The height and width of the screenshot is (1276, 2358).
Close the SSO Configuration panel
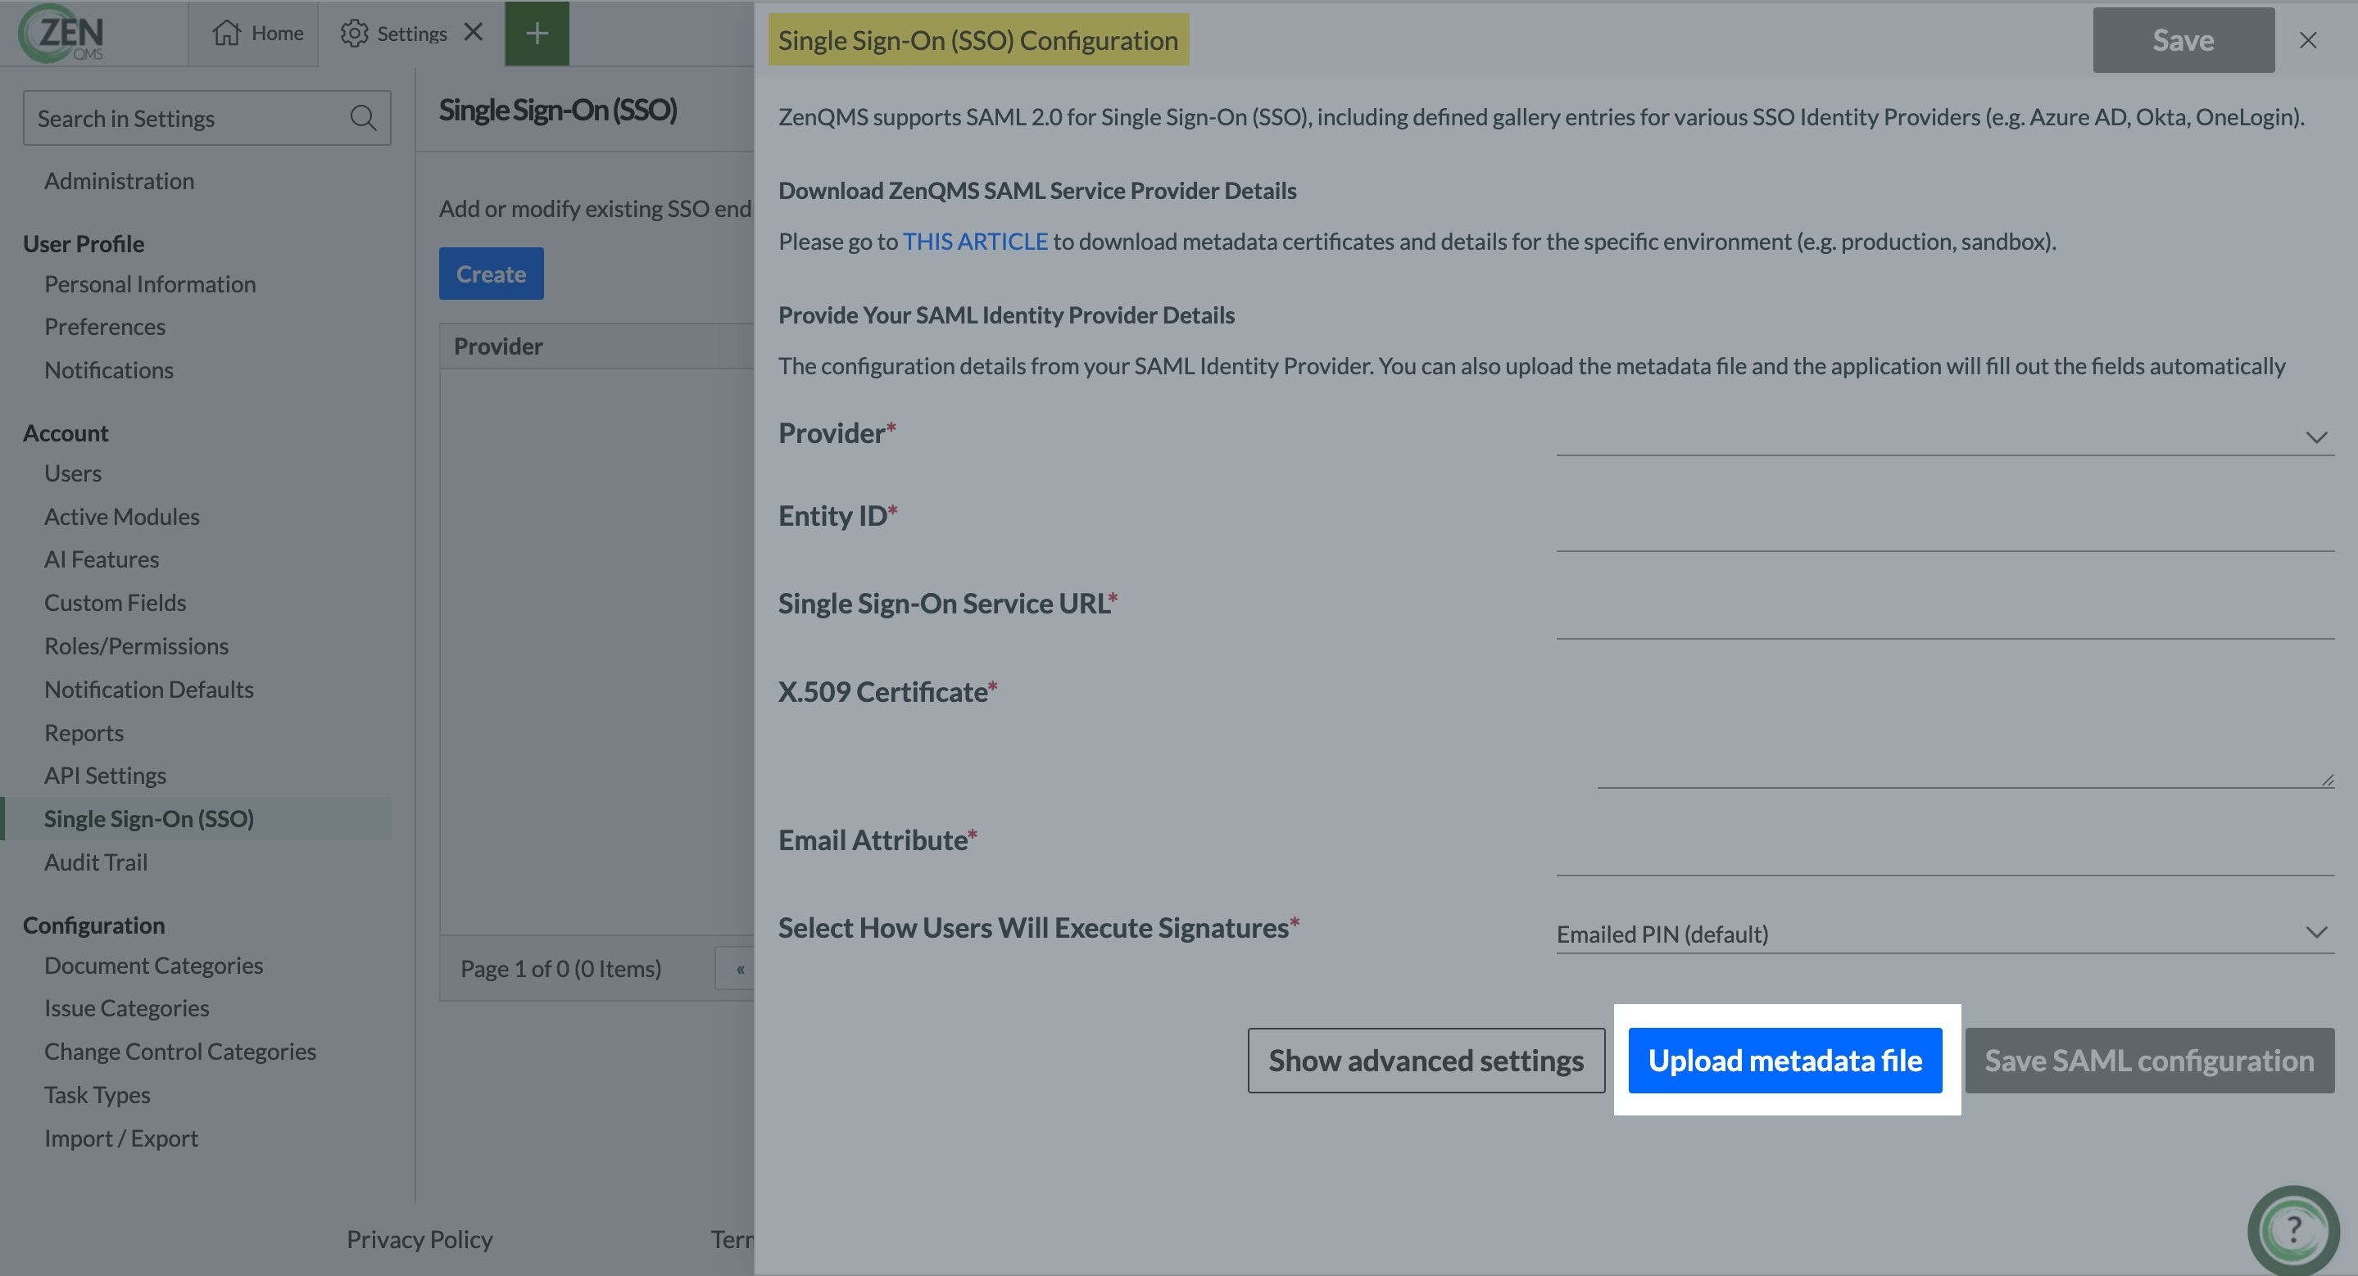tap(2308, 40)
